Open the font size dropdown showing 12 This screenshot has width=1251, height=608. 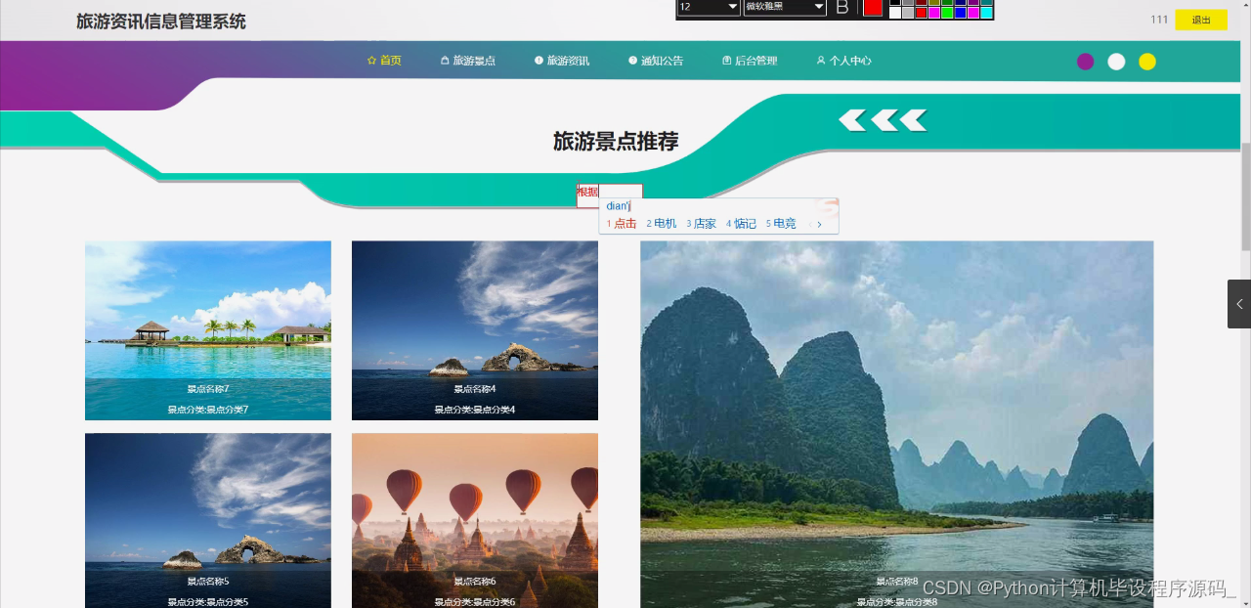point(707,8)
